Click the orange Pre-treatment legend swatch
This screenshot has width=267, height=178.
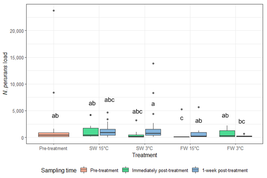[83, 170]
